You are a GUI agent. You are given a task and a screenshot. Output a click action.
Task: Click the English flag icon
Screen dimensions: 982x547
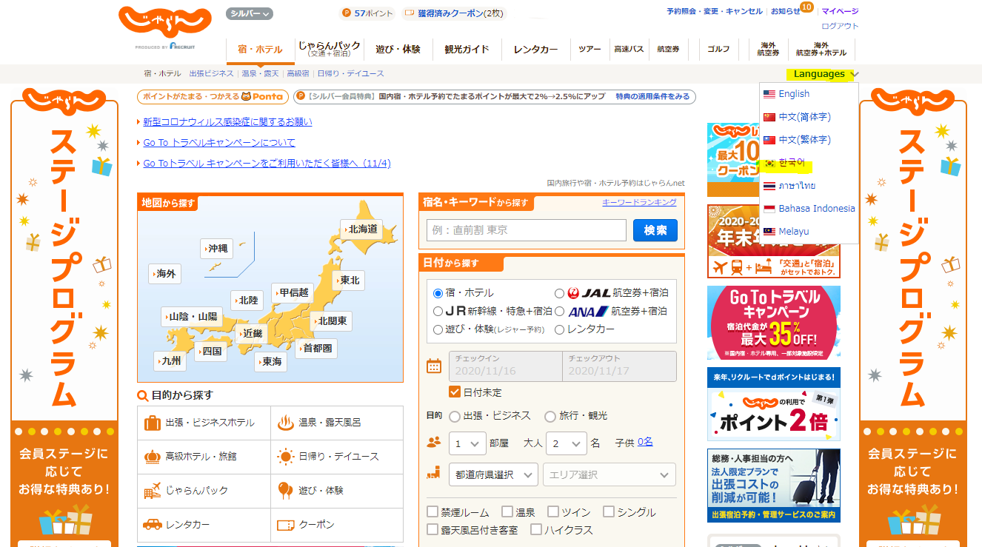pyautogui.click(x=769, y=94)
